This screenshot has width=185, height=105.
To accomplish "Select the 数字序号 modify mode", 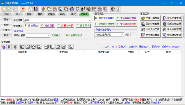I will [x=83, y=26].
